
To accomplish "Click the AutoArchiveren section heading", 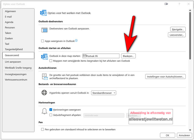I will pos(47,68).
